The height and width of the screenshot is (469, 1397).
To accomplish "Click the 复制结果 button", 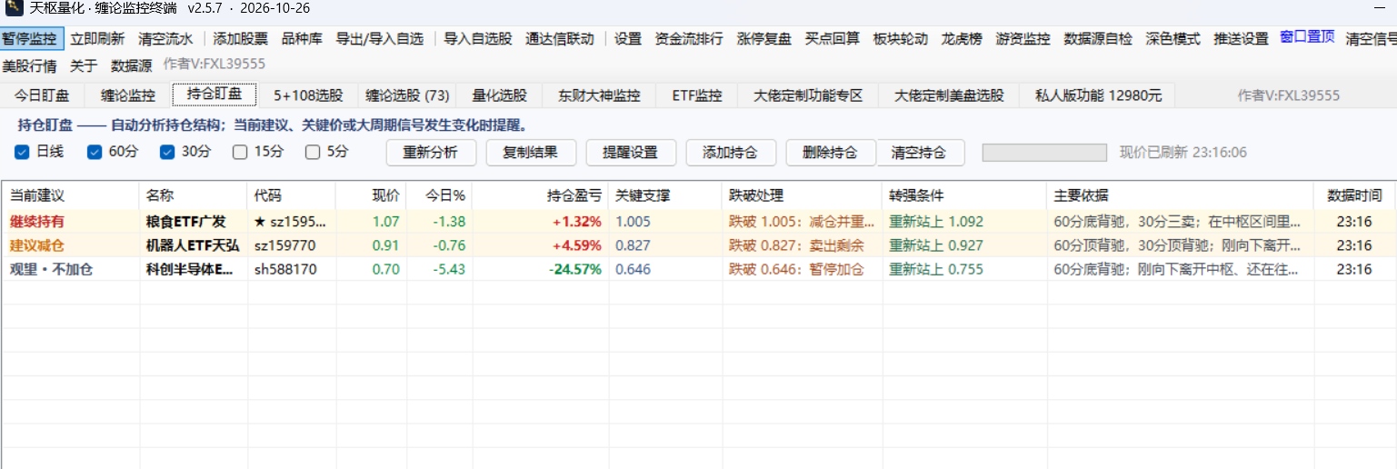I will (531, 153).
